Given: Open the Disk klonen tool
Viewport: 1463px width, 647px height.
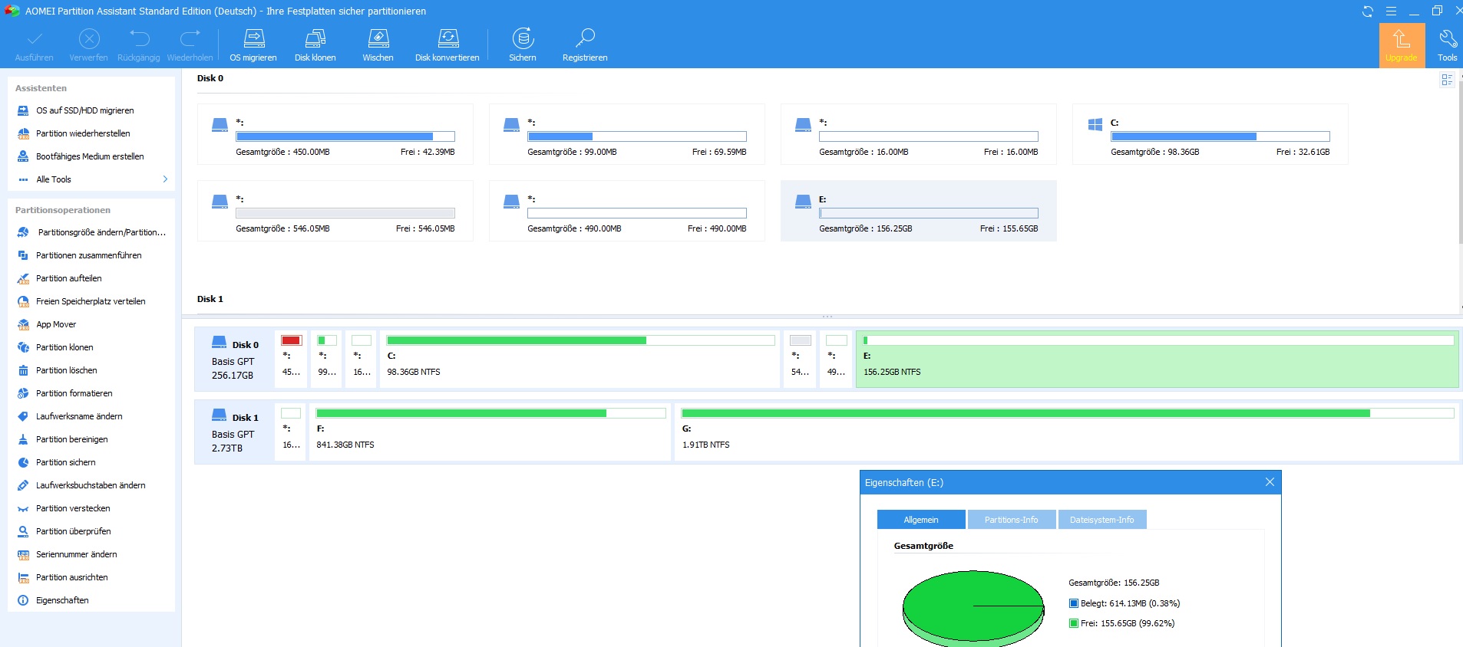Looking at the screenshot, I should [x=315, y=45].
